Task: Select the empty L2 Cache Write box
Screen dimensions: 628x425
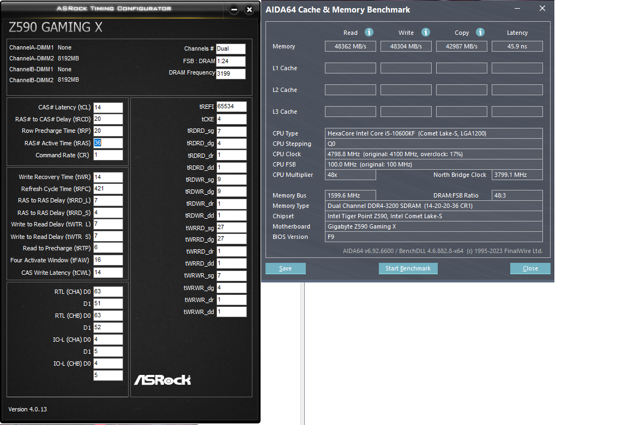Action: click(406, 90)
